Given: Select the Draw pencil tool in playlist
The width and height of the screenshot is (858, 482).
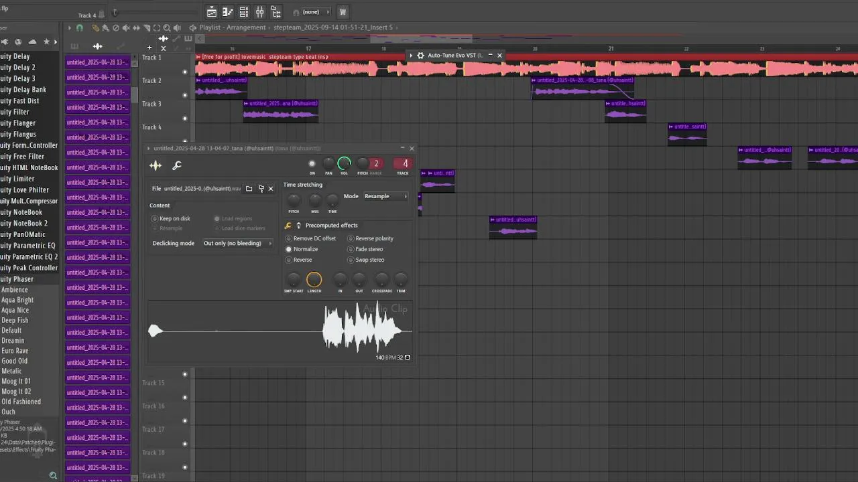Looking at the screenshot, I should (x=95, y=28).
